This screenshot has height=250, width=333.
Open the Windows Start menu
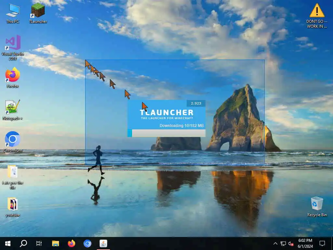(8, 243)
